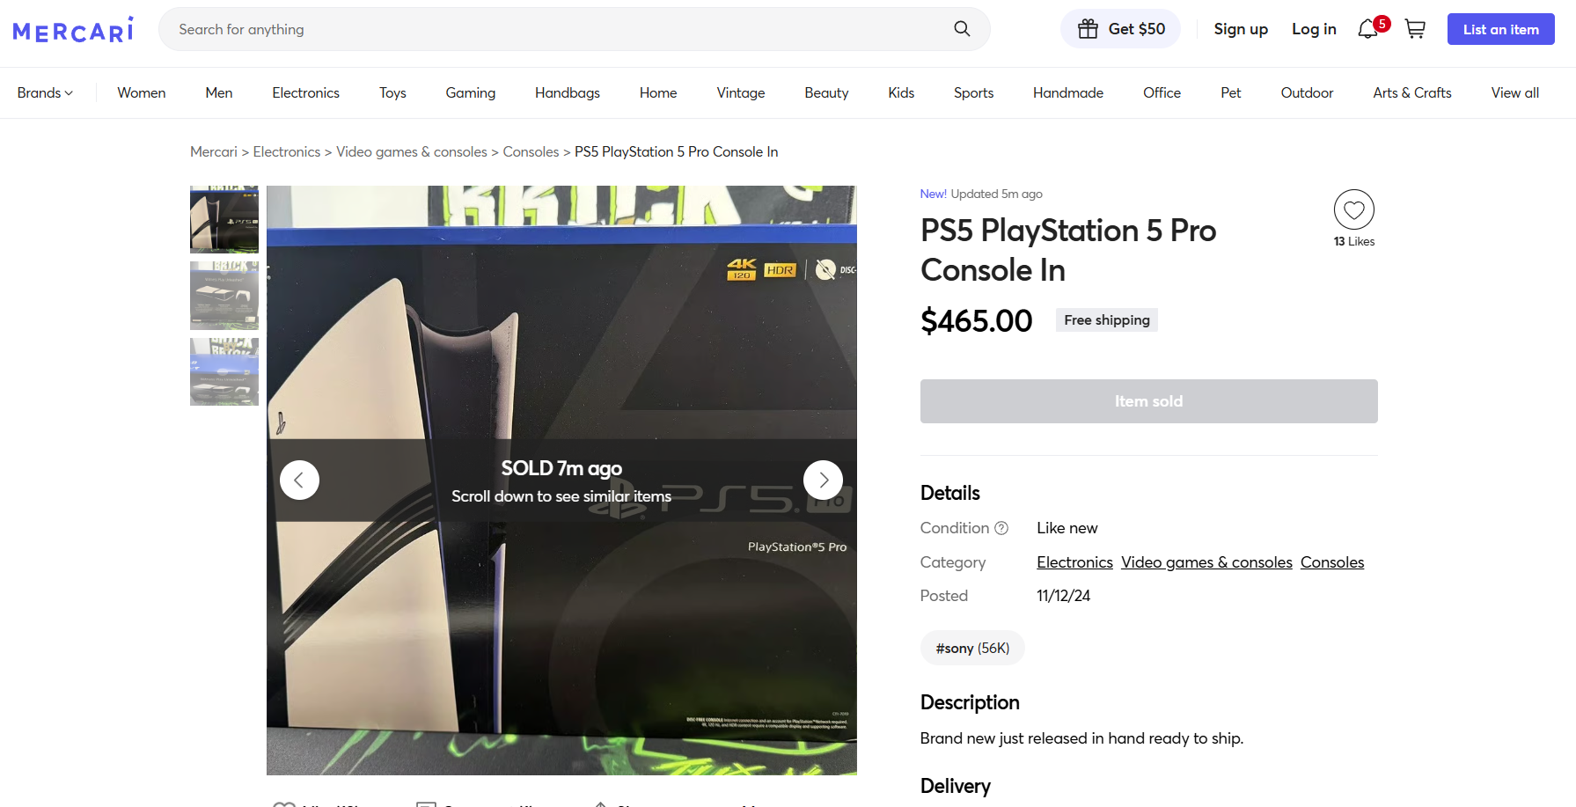Click the Get $50 gift button
Screen dimensions: 1576x807
1121,29
